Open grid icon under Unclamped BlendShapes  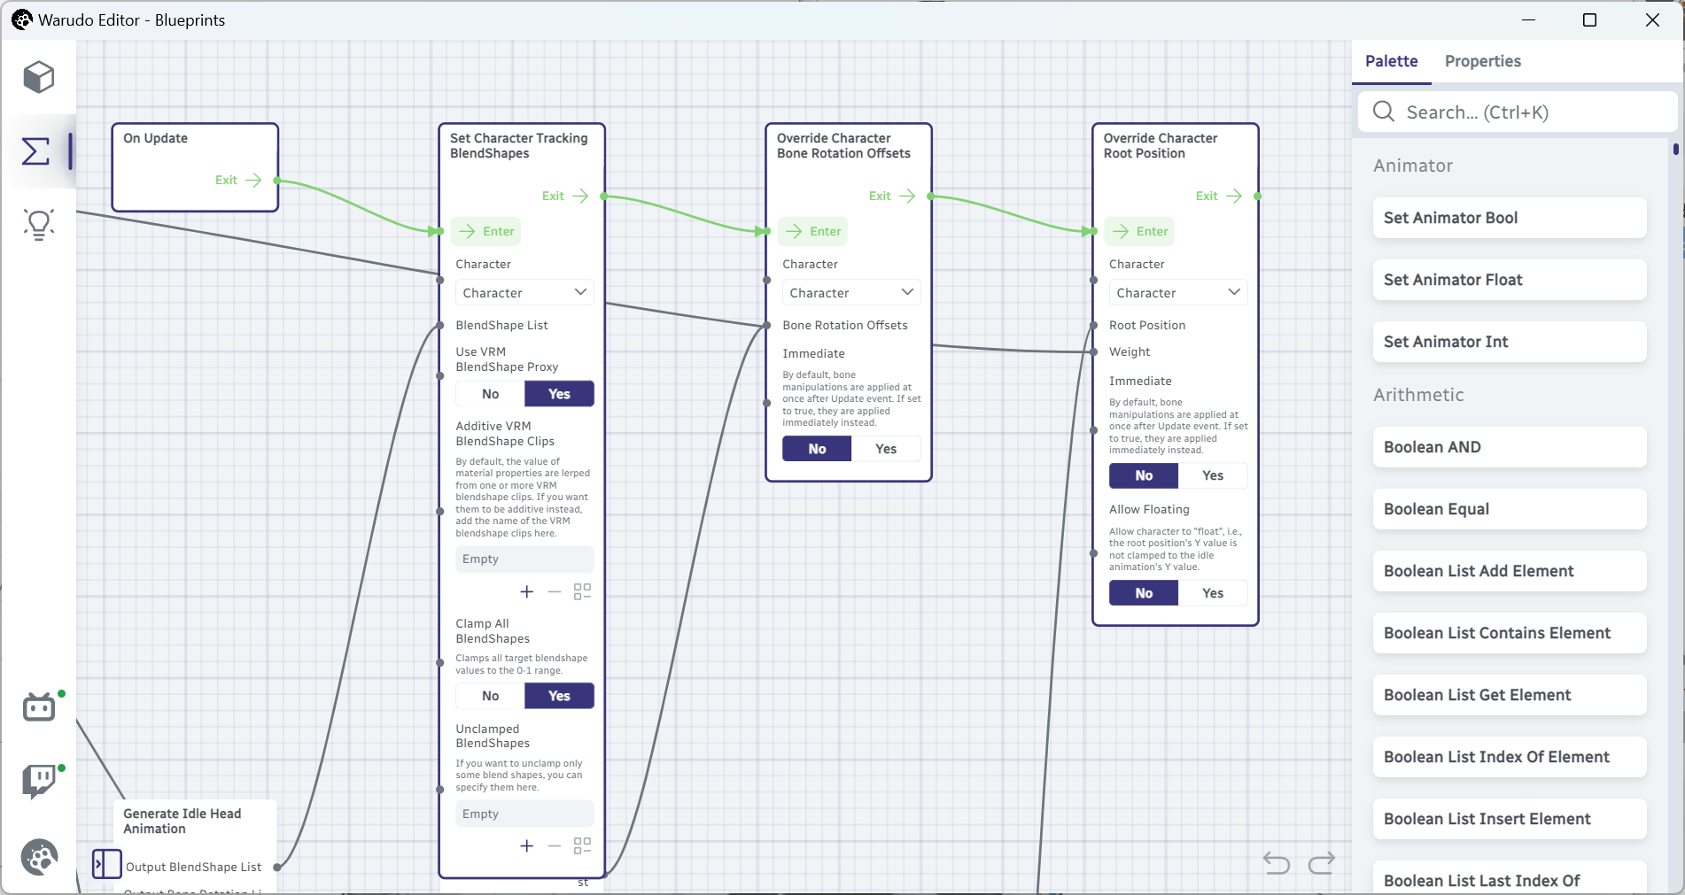582,845
